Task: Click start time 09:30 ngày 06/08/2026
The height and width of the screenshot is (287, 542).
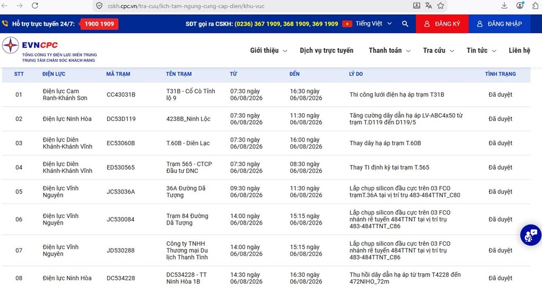Action: pyautogui.click(x=246, y=192)
